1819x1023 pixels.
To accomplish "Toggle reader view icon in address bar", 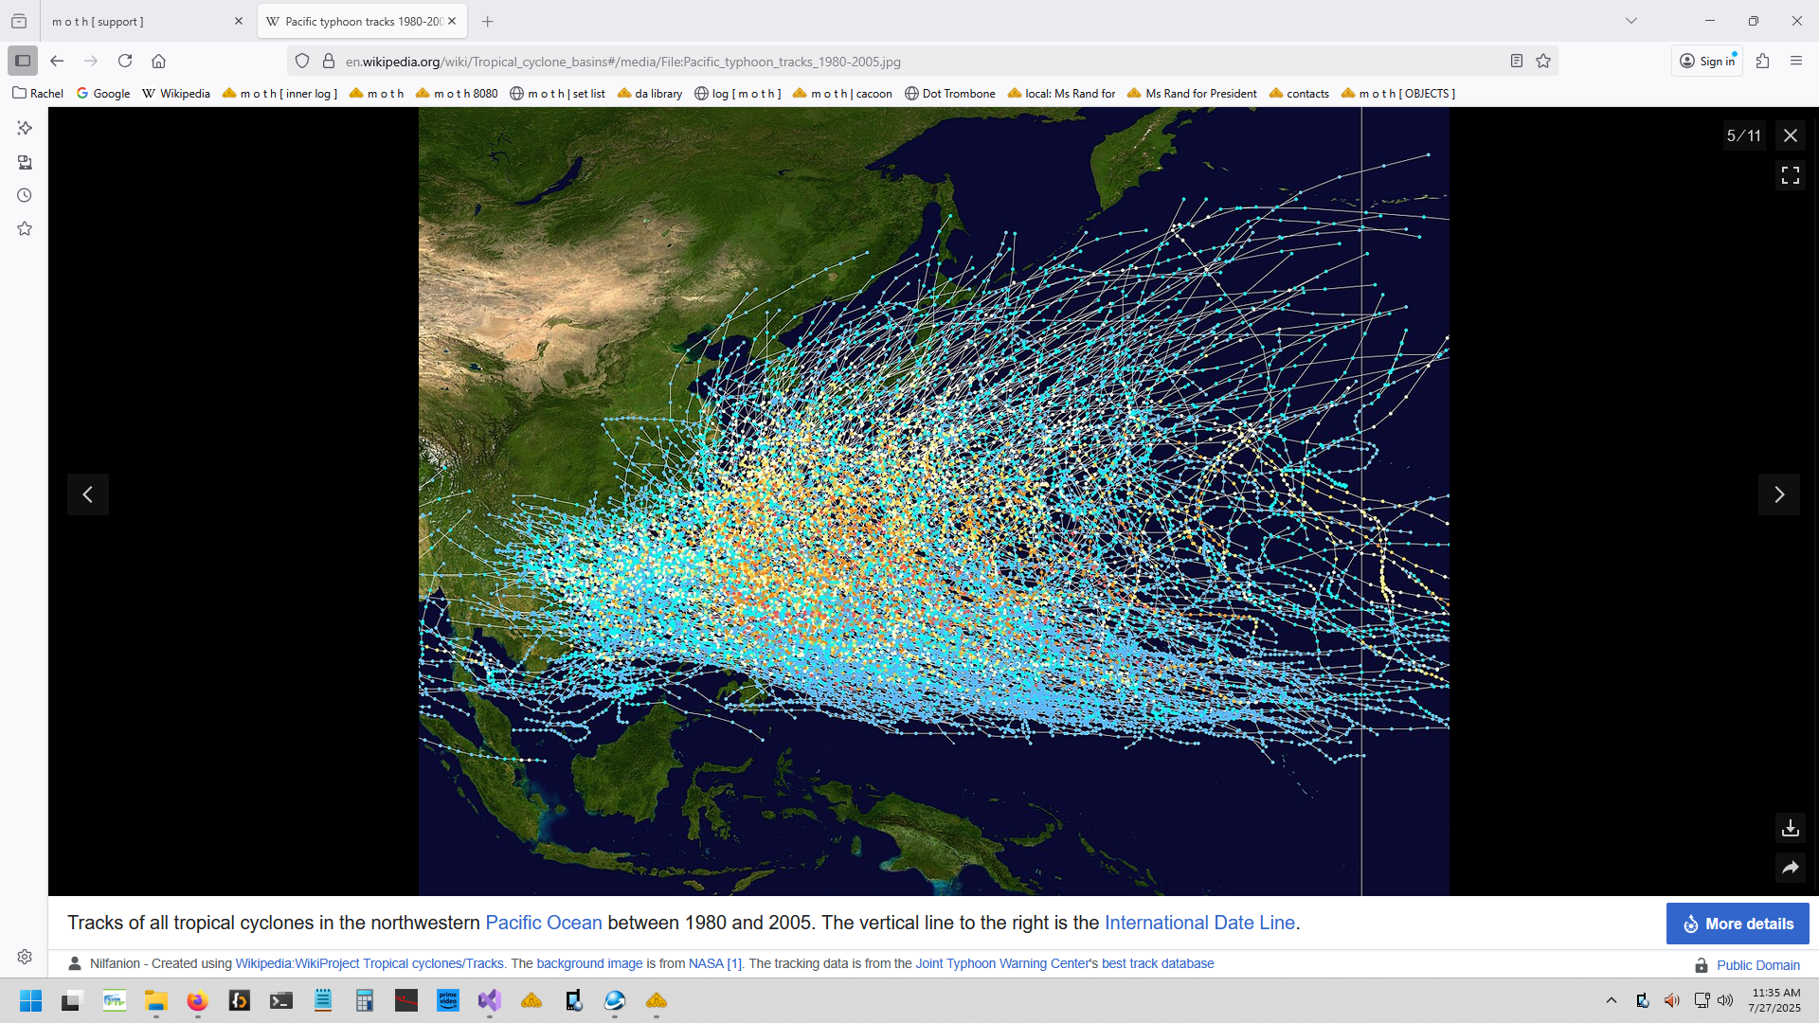I will [x=1517, y=62].
